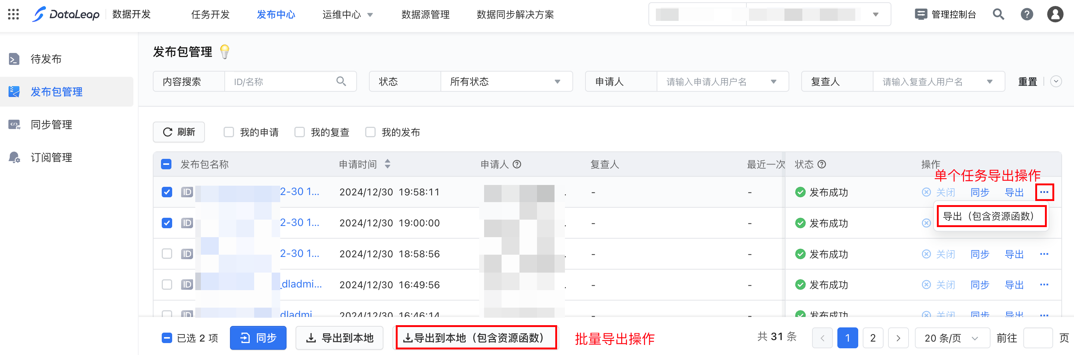Screen dimensions: 1074x355
Task: Open the 数据同步解决方案 tab
Action: (515, 15)
